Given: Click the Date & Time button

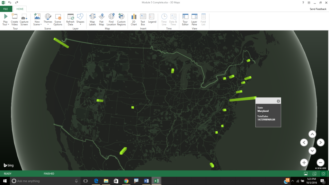Looking at the screenshot, I should (x=173, y=20).
